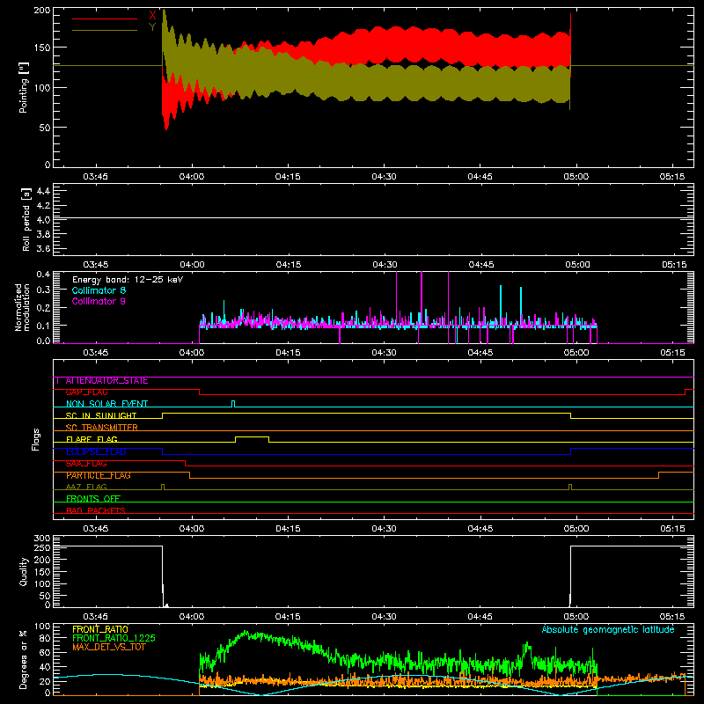Select the olive Y legend line sample
This screenshot has height=704, width=704.
pos(105,30)
